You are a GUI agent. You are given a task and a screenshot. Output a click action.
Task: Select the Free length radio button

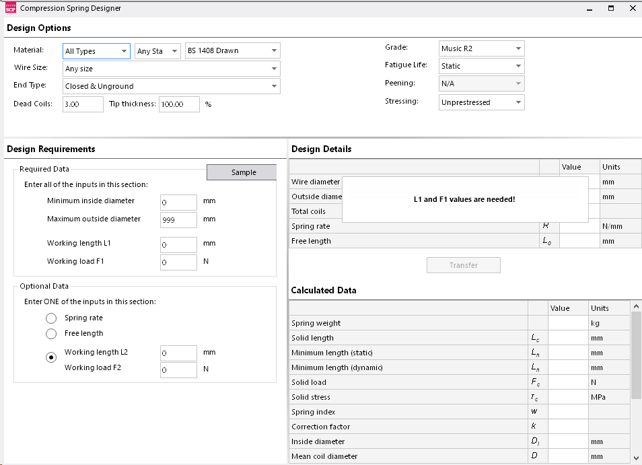[51, 333]
